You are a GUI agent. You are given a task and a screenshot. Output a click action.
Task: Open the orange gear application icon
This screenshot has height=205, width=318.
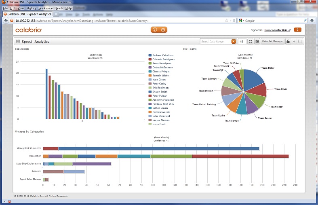(x=163, y=30)
